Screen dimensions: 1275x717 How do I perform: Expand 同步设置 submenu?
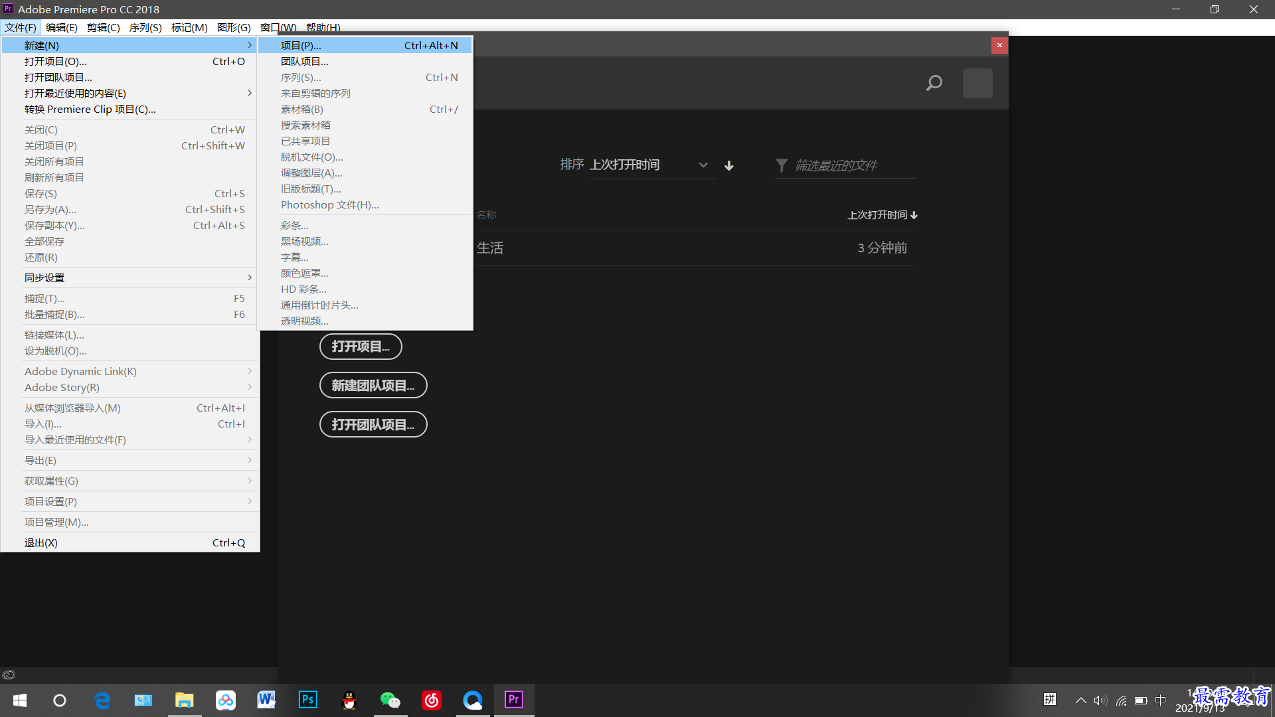[130, 278]
